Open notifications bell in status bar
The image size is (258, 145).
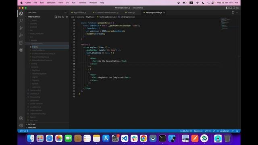(x=237, y=131)
